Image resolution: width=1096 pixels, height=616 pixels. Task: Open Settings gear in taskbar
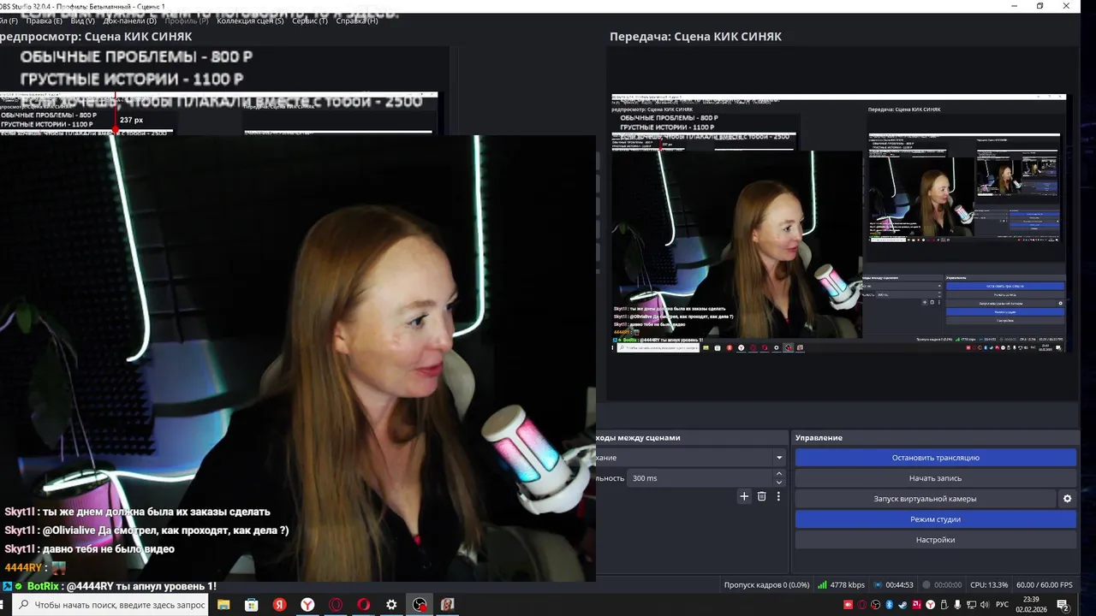391,605
